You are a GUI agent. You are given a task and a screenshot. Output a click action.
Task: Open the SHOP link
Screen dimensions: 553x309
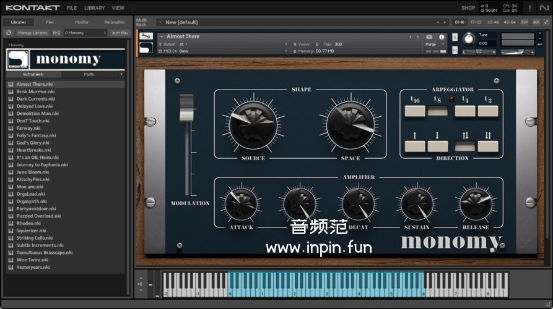[x=468, y=8]
